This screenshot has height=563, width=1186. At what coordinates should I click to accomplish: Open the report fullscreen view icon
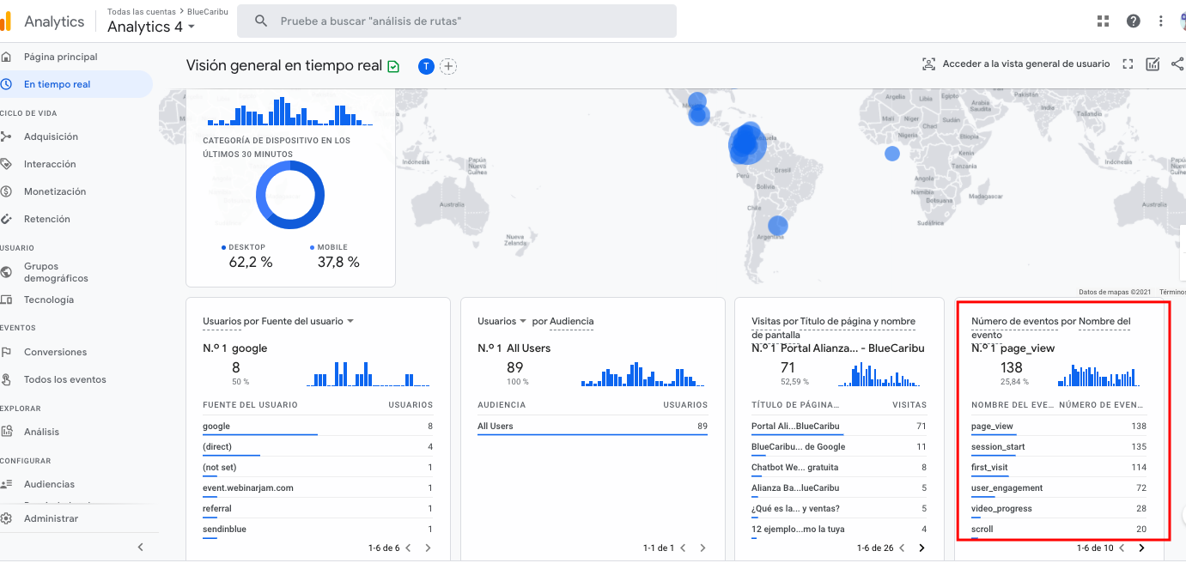(1127, 64)
